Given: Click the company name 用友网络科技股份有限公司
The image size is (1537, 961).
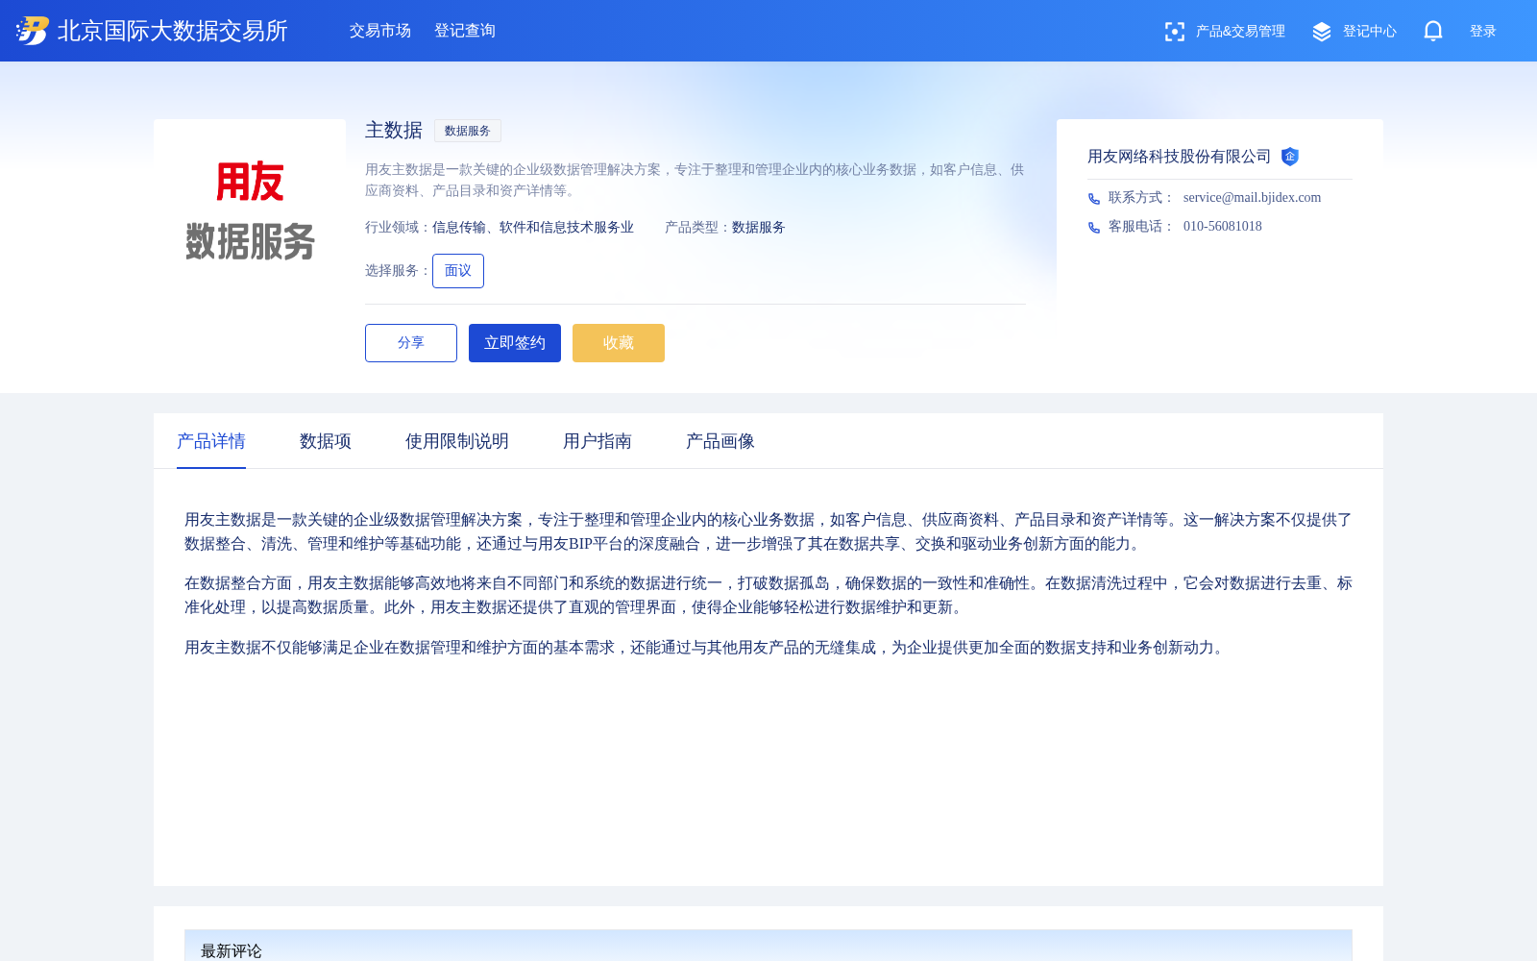Looking at the screenshot, I should click(1179, 157).
